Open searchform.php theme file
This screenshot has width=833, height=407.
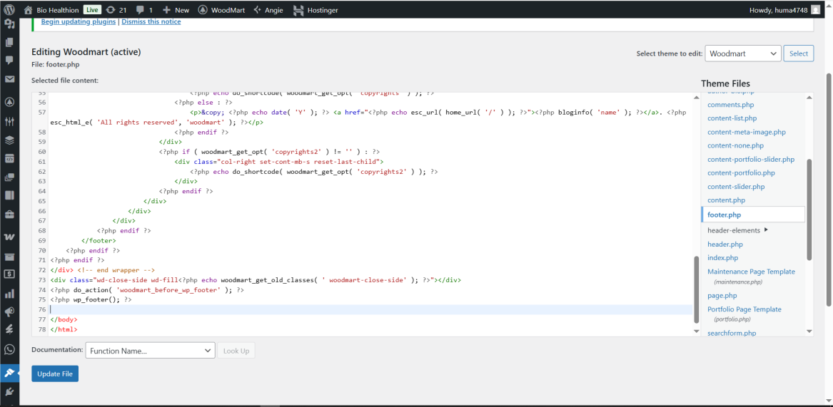coord(732,333)
